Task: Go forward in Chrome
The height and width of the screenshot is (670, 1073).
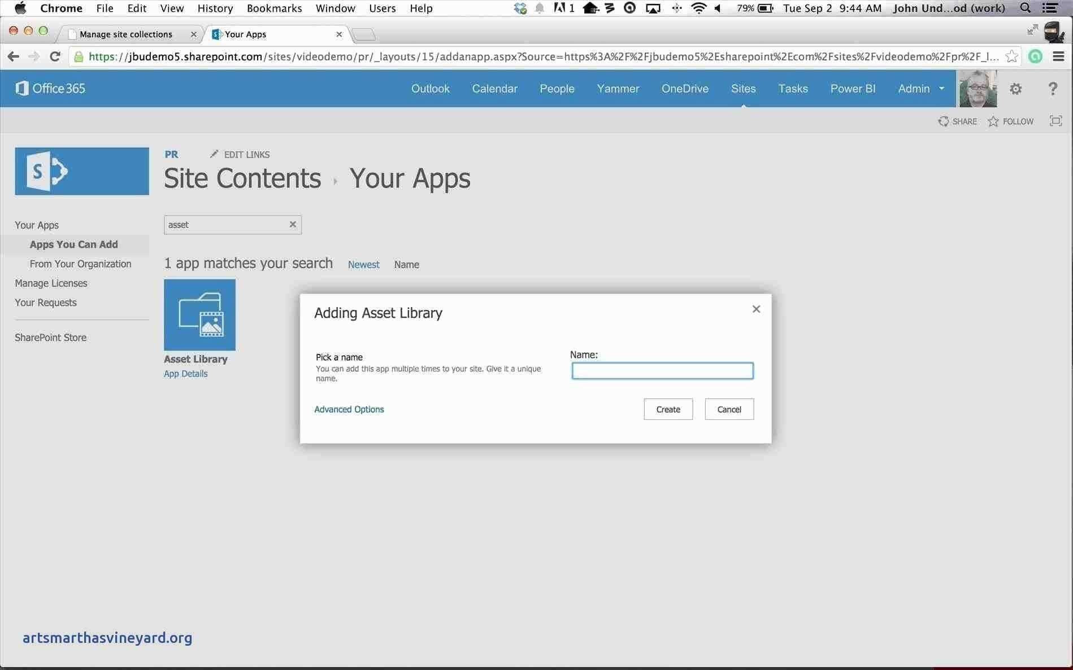Action: coord(34,56)
